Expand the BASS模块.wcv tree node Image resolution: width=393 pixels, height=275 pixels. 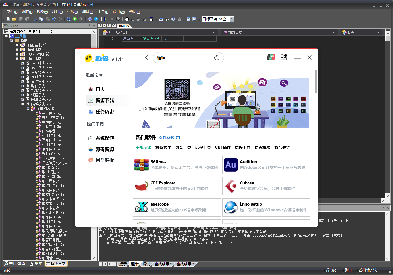(x=22, y=63)
